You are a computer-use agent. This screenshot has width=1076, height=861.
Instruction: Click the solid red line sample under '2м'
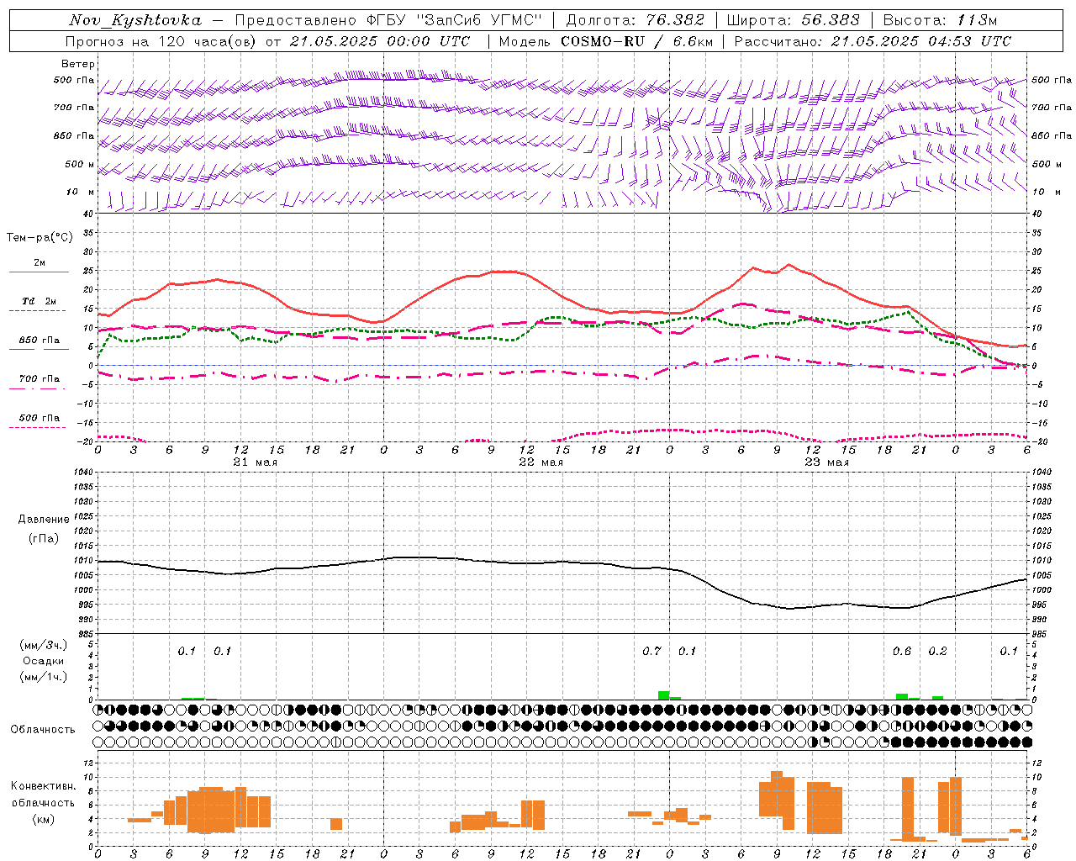tap(39, 272)
